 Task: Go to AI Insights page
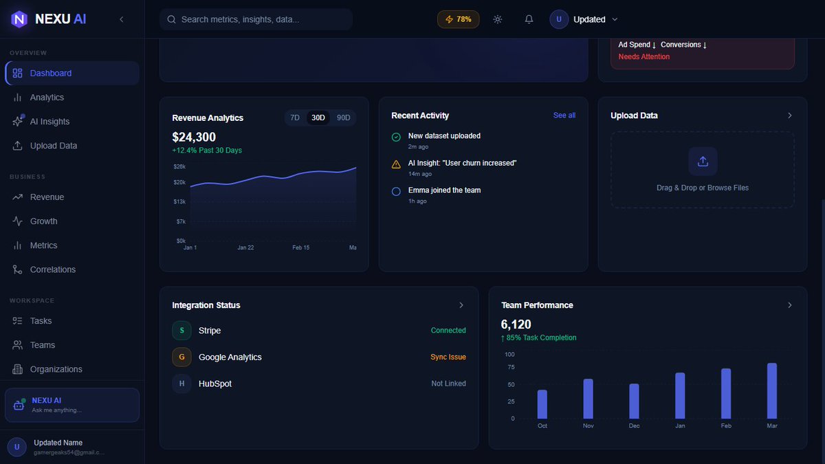(72, 122)
